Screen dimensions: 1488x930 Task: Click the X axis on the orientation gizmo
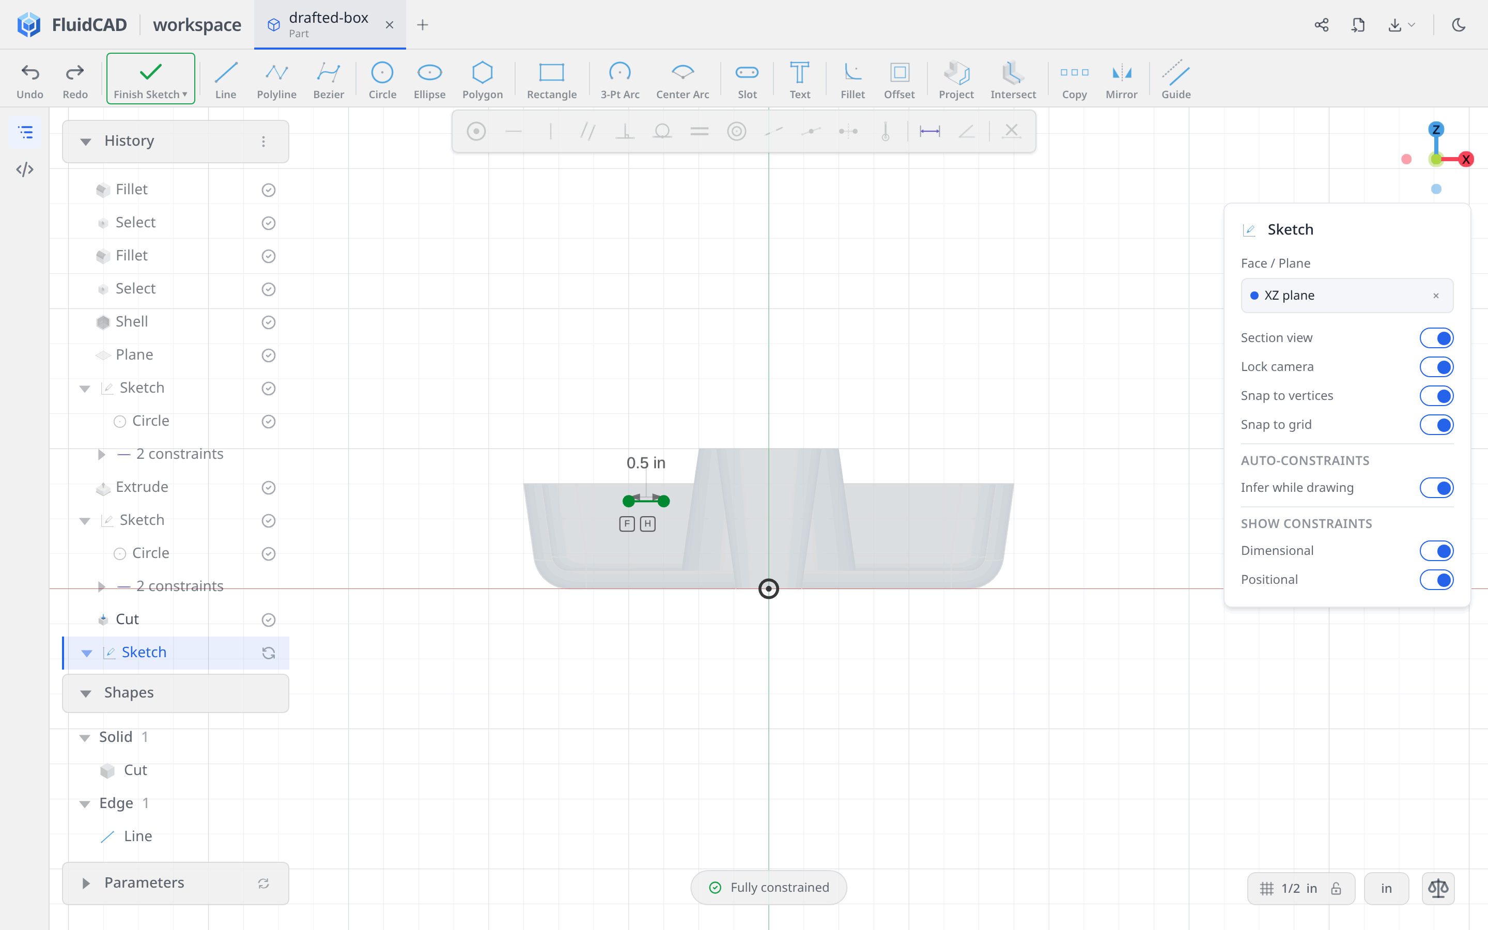click(x=1466, y=159)
